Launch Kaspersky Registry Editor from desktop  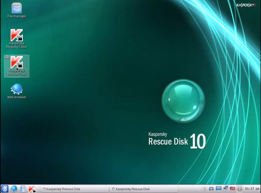17,35
